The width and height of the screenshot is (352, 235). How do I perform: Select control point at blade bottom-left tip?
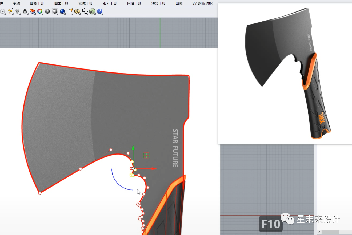40,193
